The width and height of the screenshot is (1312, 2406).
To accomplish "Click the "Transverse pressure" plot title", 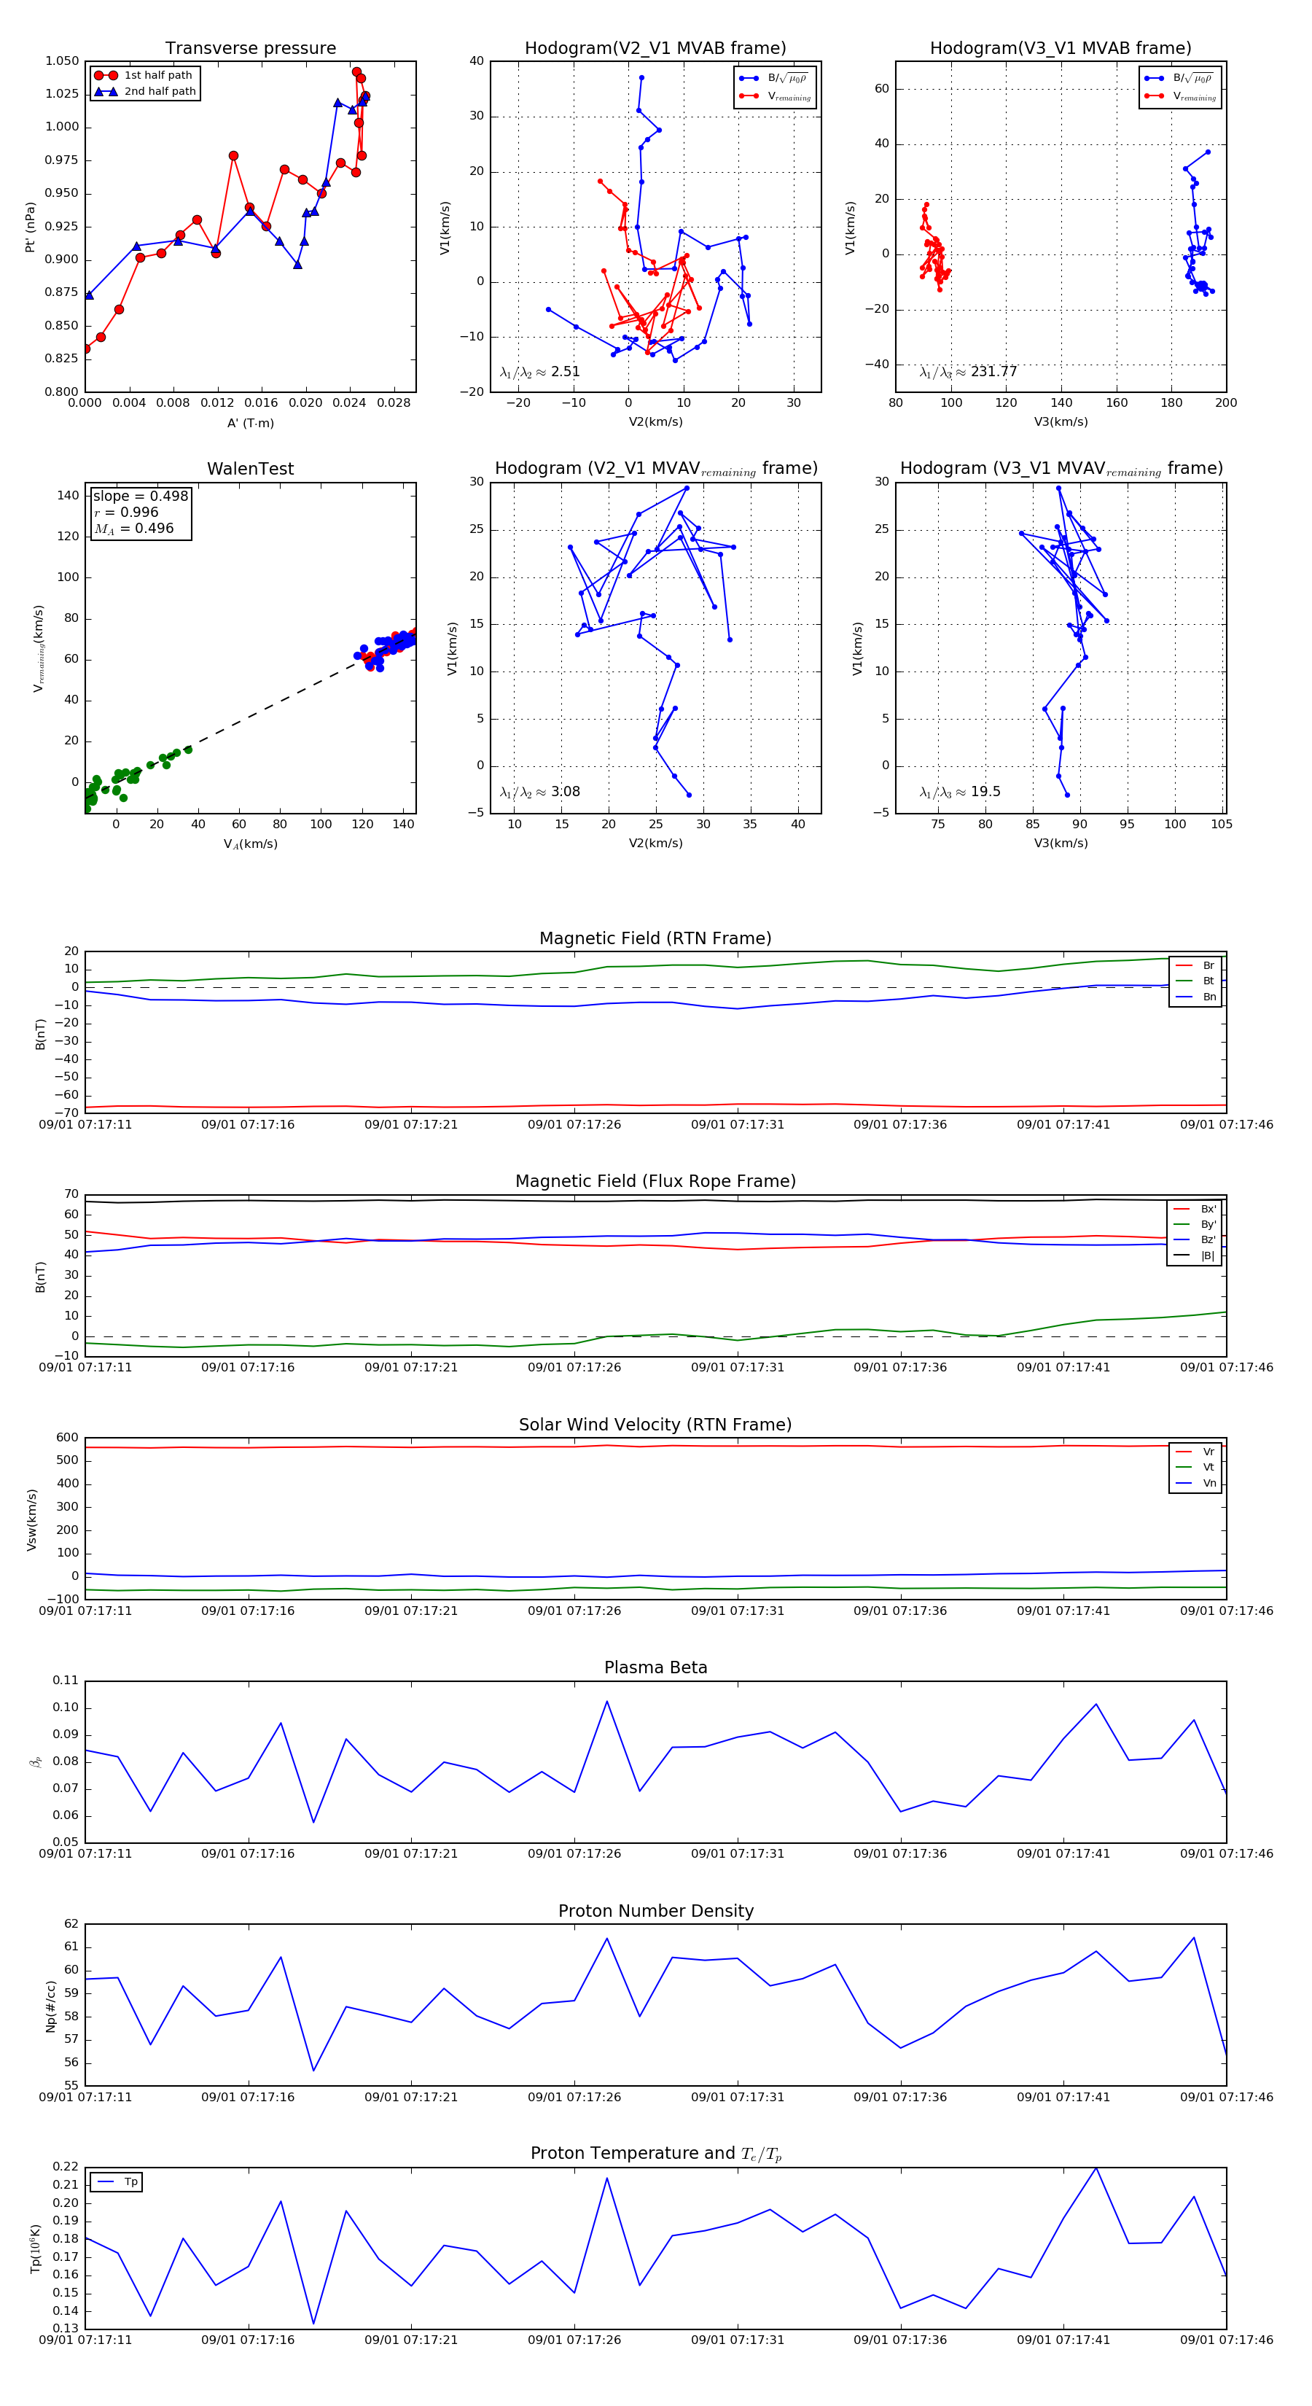I will click(250, 49).
